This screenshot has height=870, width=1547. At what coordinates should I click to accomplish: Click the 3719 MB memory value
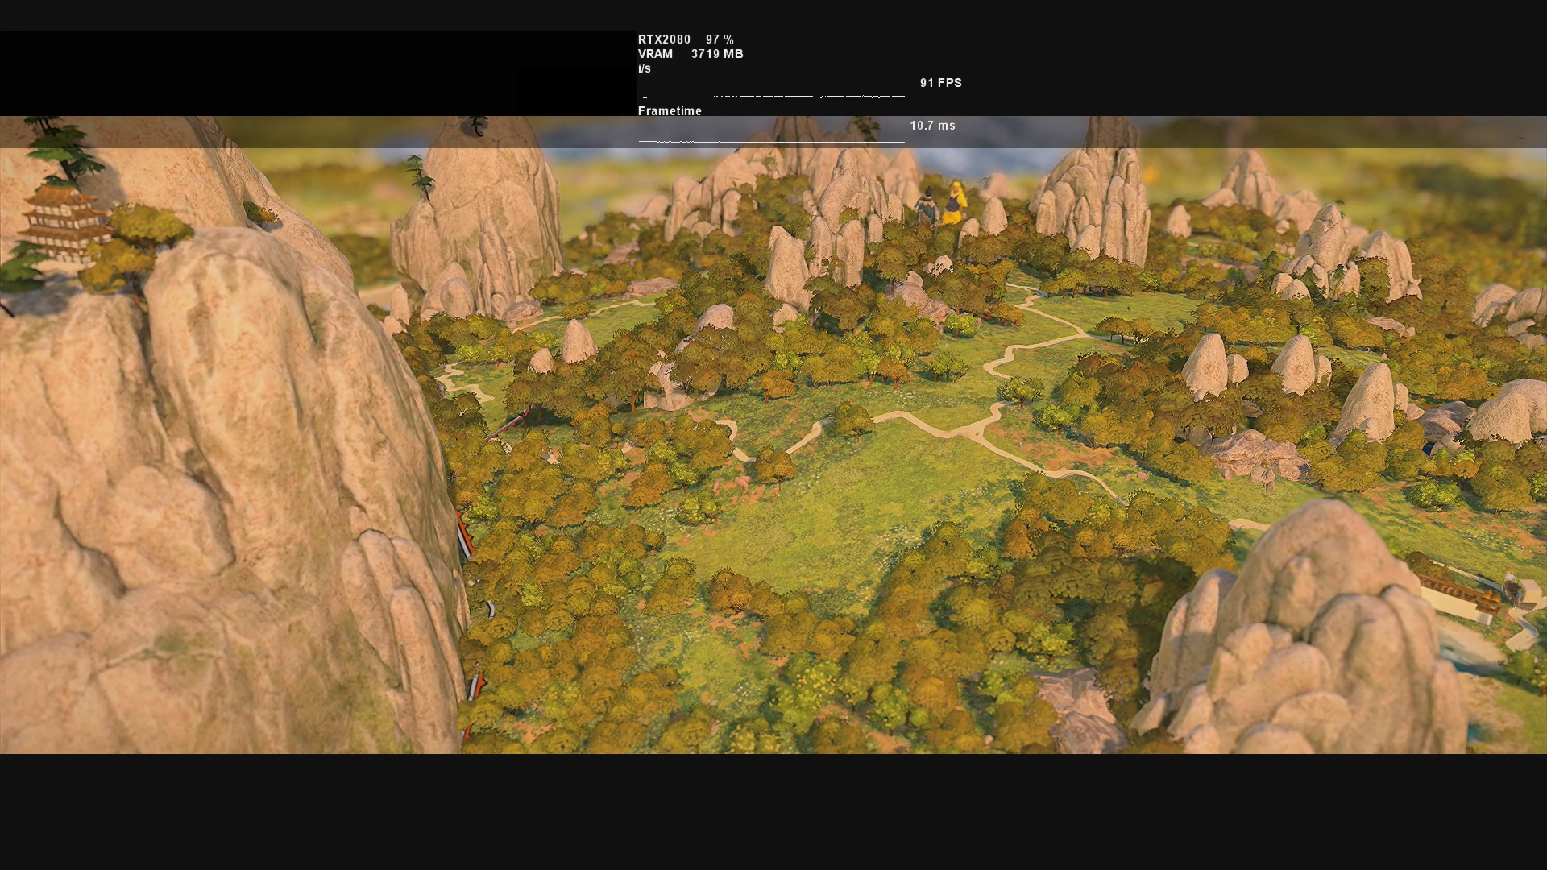[x=717, y=54]
